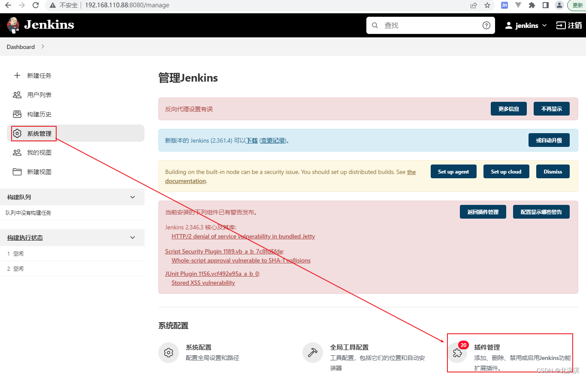Open the Chrome profile avatar icon
This screenshot has height=378, width=586.
coord(559,5)
